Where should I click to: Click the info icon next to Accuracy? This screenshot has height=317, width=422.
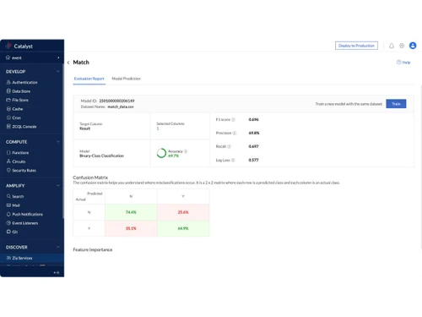186,151
